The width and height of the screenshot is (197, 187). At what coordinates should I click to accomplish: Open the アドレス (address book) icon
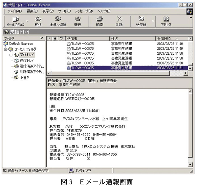point(166,21)
